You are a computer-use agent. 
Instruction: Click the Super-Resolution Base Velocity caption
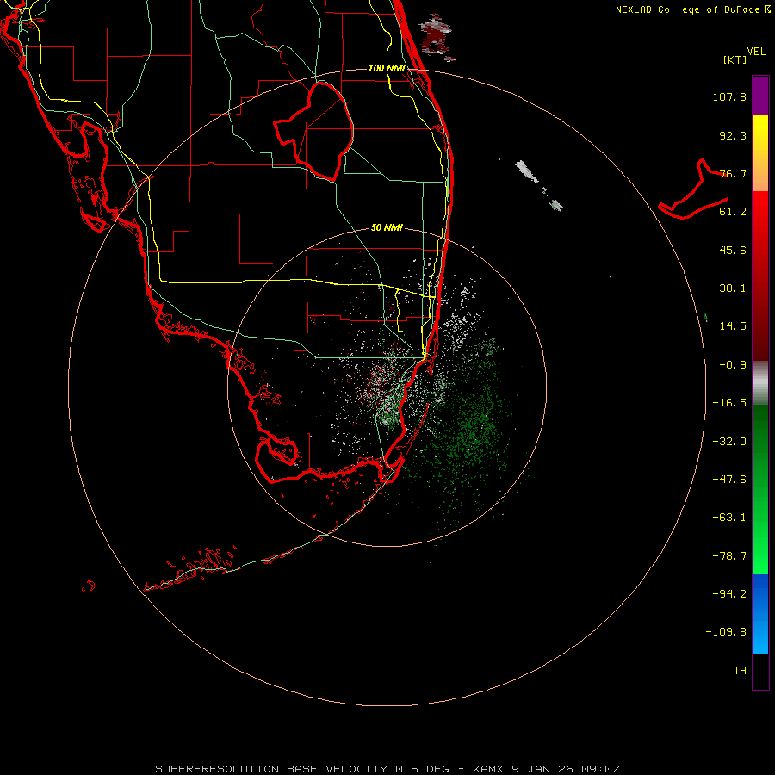tap(387, 769)
